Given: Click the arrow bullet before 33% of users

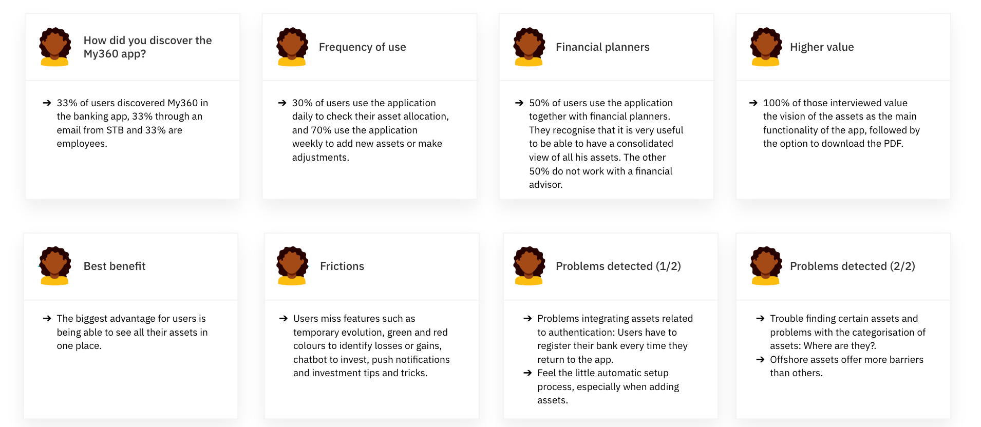Looking at the screenshot, I should pos(47,103).
